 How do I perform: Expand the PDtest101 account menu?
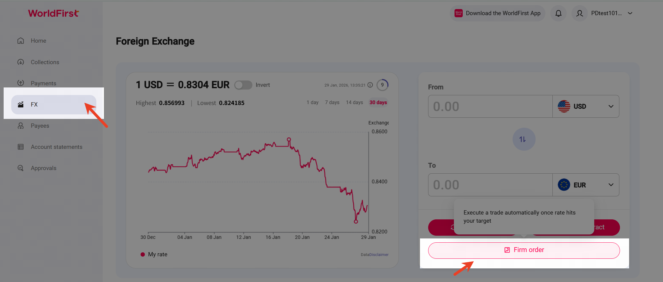click(630, 13)
